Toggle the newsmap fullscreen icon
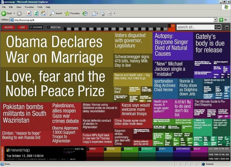Image resolution: width=231 pixels, height=167 pixels. (227, 27)
